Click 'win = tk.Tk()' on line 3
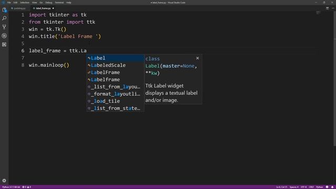336x189 pixels. tap(48, 29)
